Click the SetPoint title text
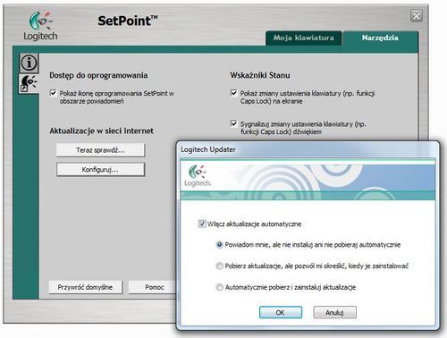Viewport: 447px width, 338px height. (128, 21)
